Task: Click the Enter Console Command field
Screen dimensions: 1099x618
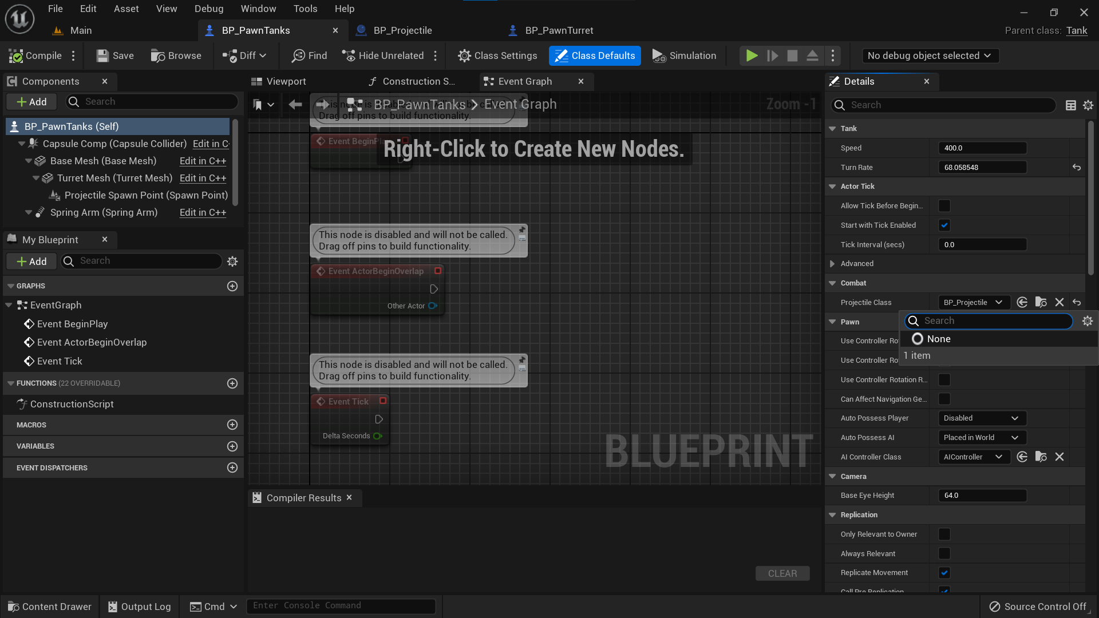Action: pos(341,605)
